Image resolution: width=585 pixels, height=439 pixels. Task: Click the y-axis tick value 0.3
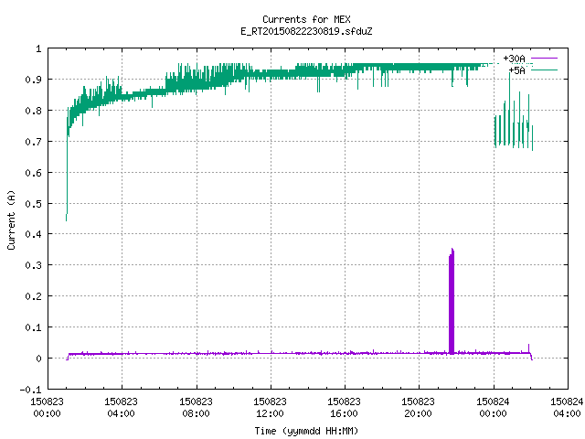coord(33,265)
